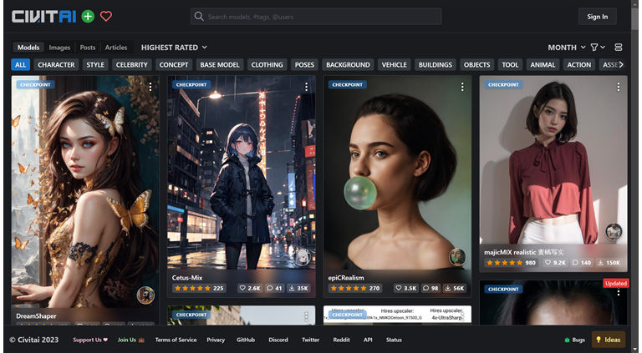
Task: Switch the layout view icon
Action: coord(619,48)
